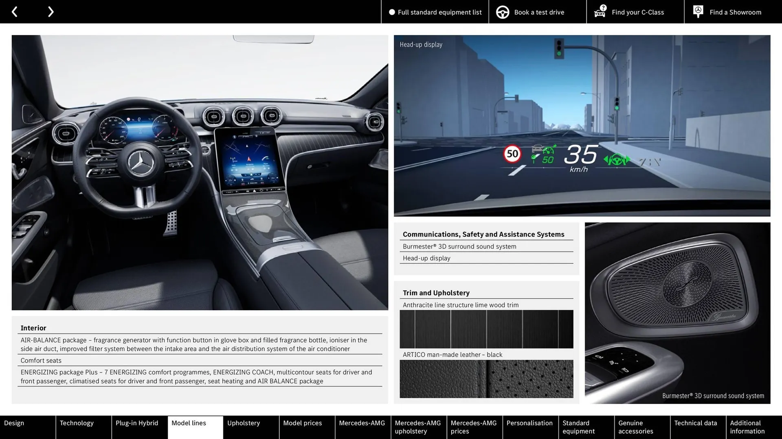Pick the ARTICO black leather swatch
Image resolution: width=782 pixels, height=439 pixels.
[x=486, y=379]
